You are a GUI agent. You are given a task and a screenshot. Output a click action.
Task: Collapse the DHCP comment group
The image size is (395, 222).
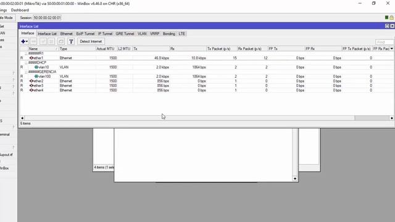pyautogui.click(x=26, y=63)
